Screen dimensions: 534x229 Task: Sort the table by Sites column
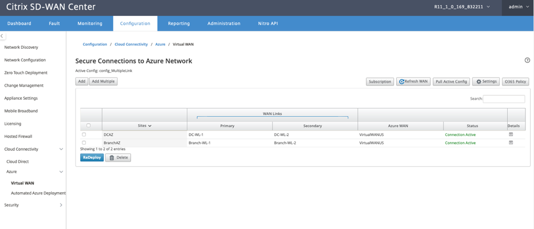(x=145, y=125)
